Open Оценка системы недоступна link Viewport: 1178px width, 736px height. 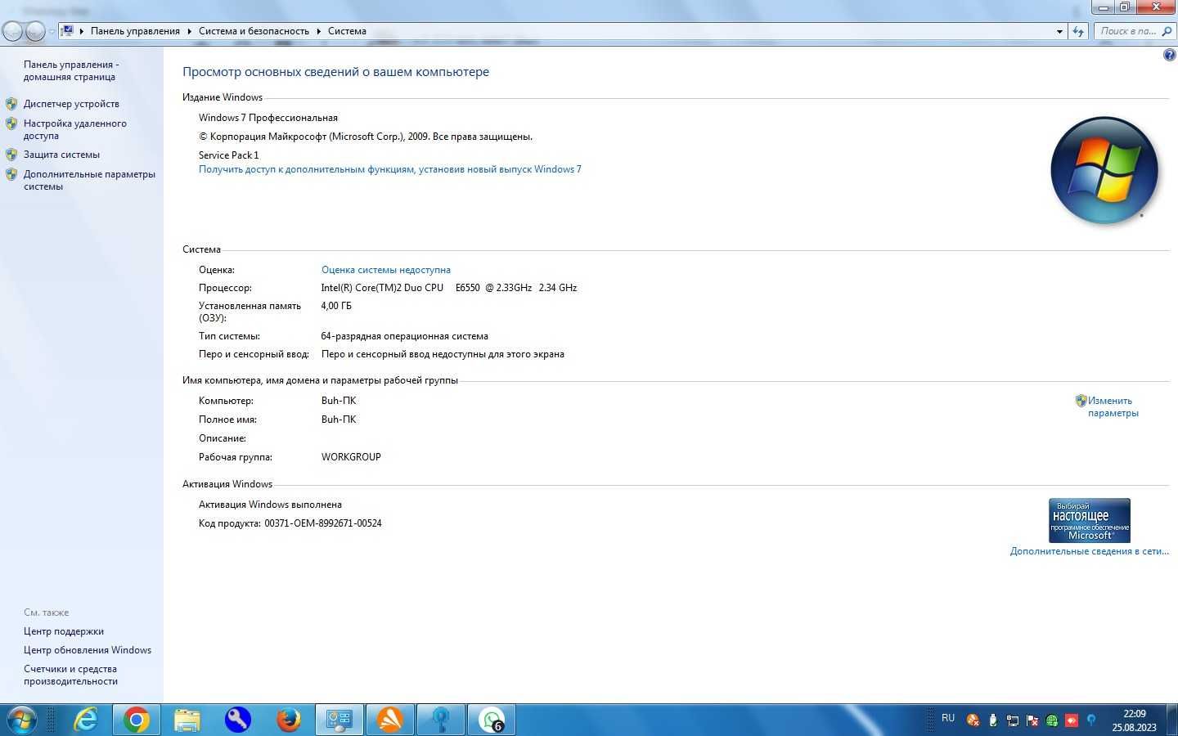pyautogui.click(x=386, y=270)
